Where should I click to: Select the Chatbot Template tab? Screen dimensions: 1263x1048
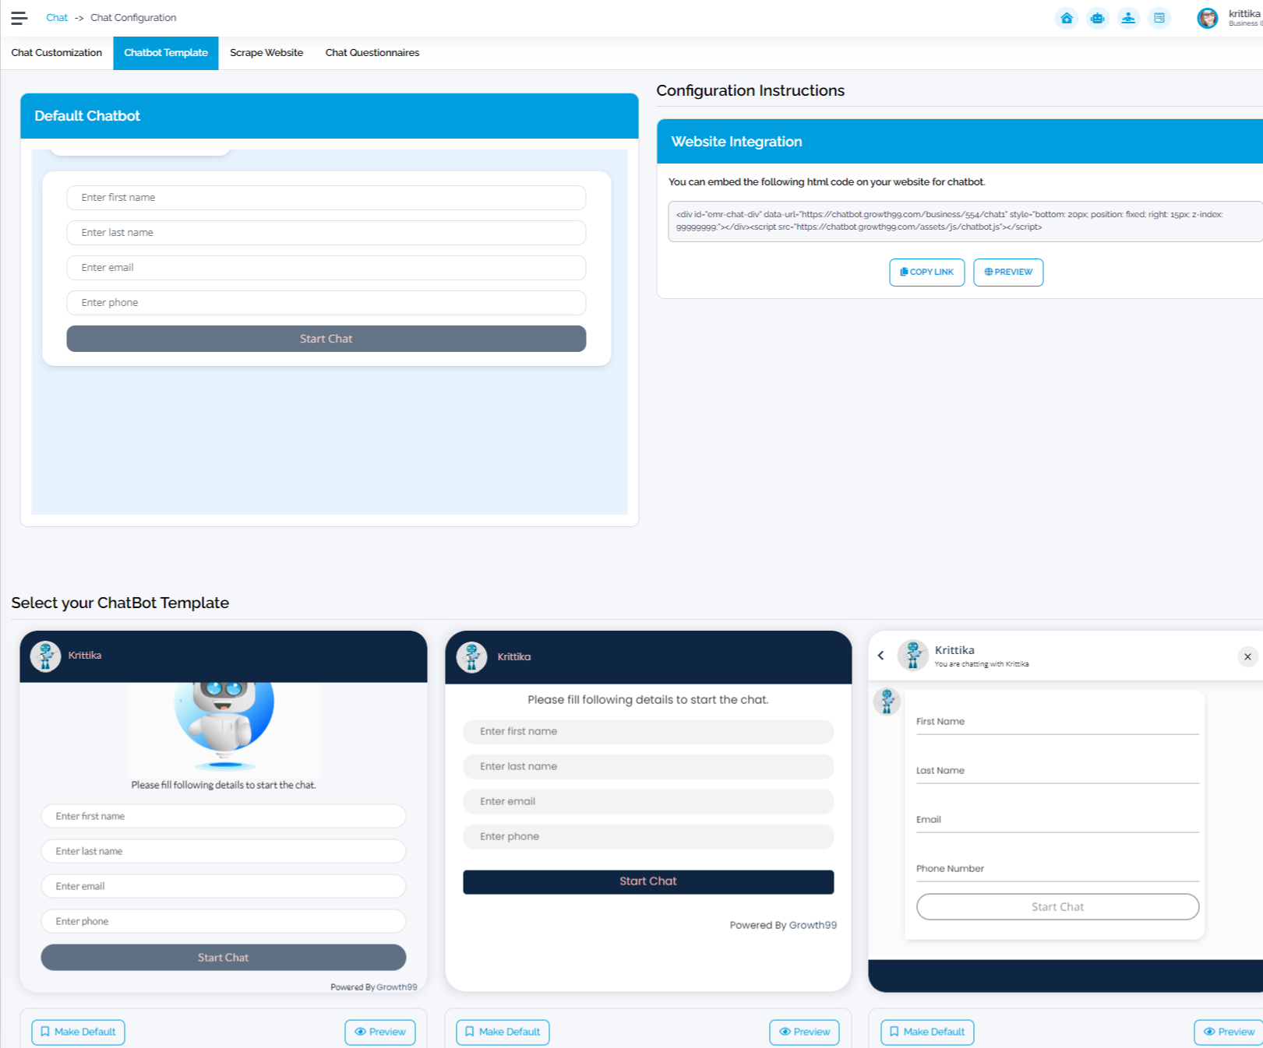pyautogui.click(x=166, y=53)
